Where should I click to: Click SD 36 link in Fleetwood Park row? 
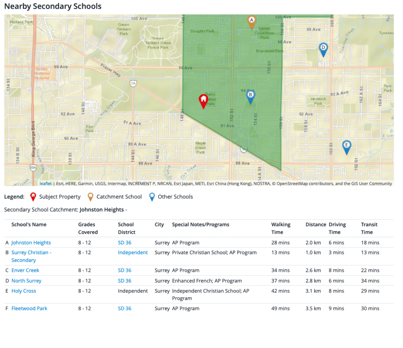[x=124, y=308]
